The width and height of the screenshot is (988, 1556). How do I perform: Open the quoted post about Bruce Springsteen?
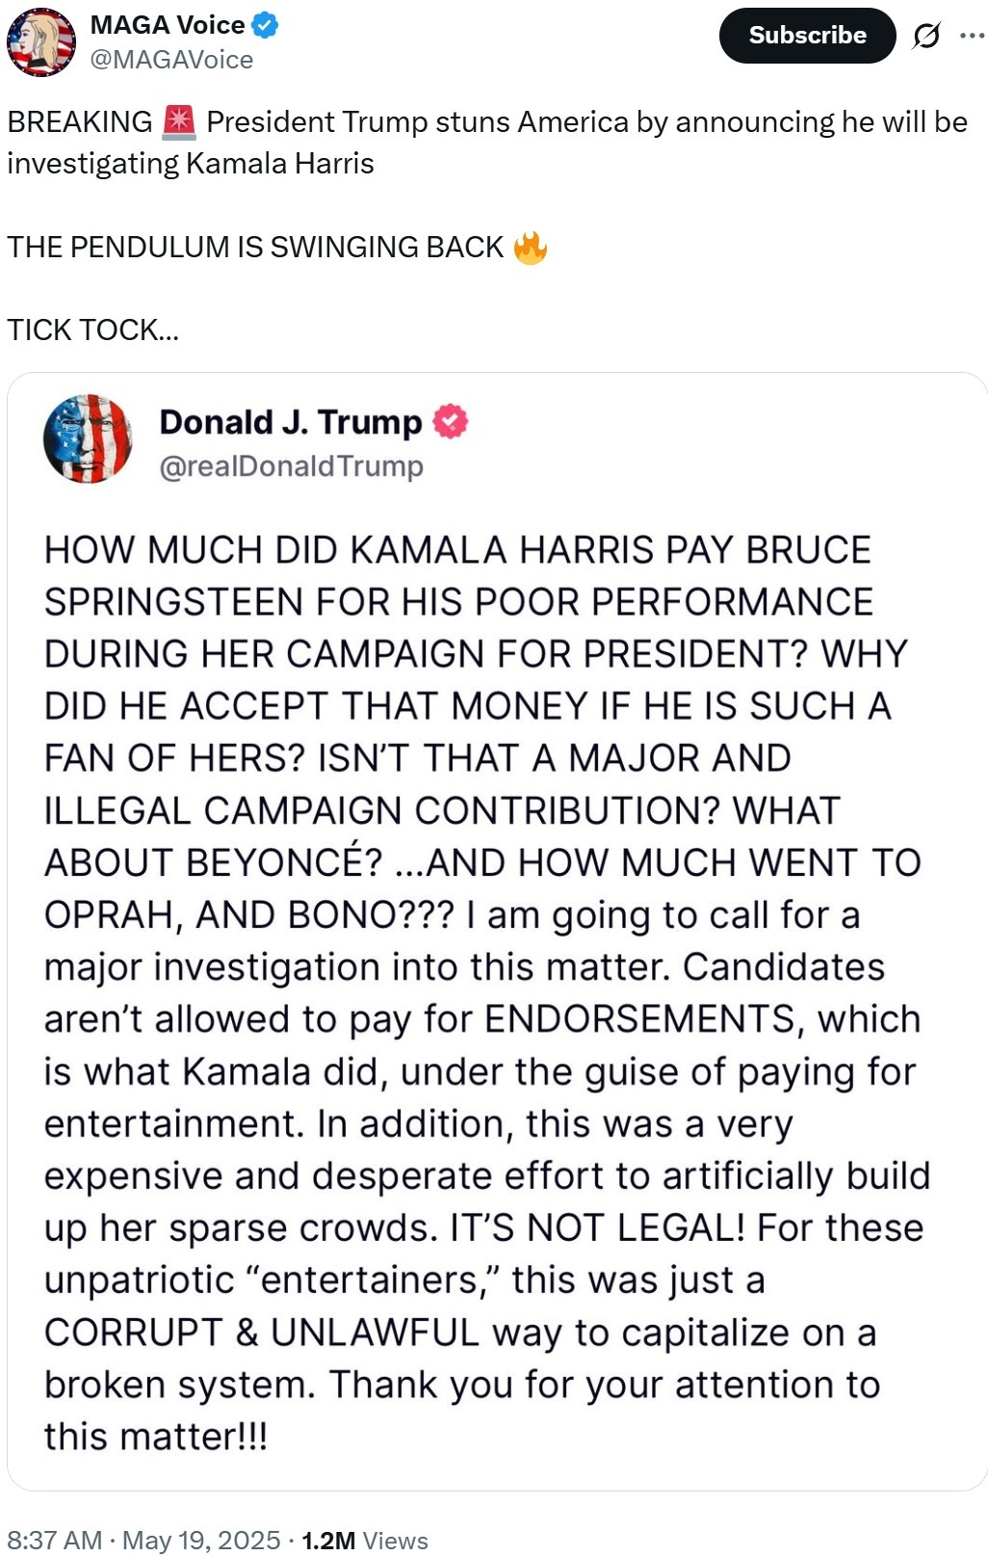[x=497, y=932]
